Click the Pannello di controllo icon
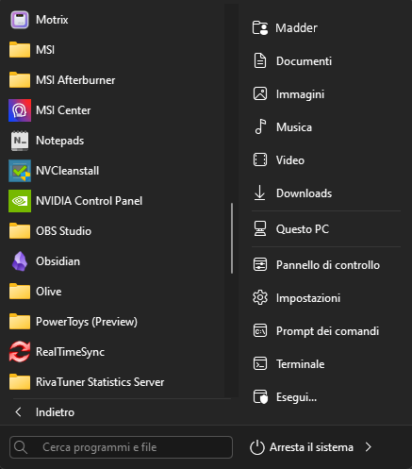The width and height of the screenshot is (412, 469). point(260,265)
